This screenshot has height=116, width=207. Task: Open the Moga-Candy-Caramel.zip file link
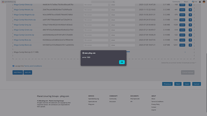(x=24, y=35)
